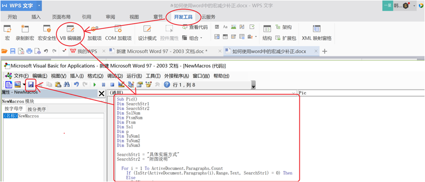Viewport: 425px width, 182px height.
Task: Select the 按分类序 properties tab
Action: coord(37,109)
